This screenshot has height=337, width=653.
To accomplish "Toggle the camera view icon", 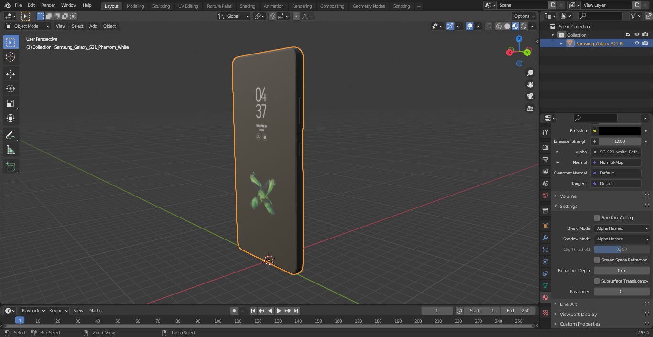I will click(x=530, y=97).
